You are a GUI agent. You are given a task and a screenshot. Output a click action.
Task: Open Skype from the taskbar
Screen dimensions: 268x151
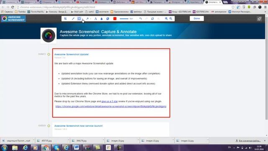56,148
